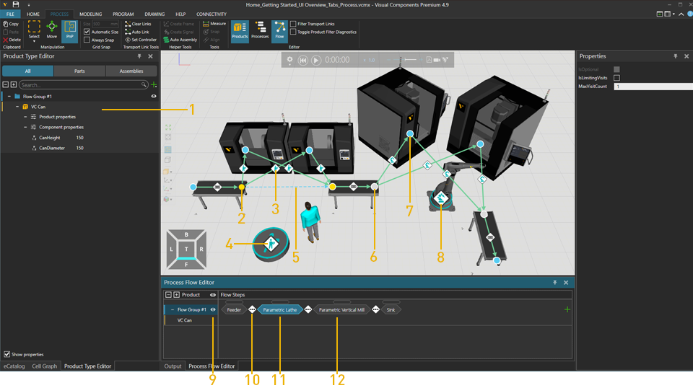The width and height of the screenshot is (693, 388).
Task: Select the Move tool in ribbon
Action: [52, 30]
